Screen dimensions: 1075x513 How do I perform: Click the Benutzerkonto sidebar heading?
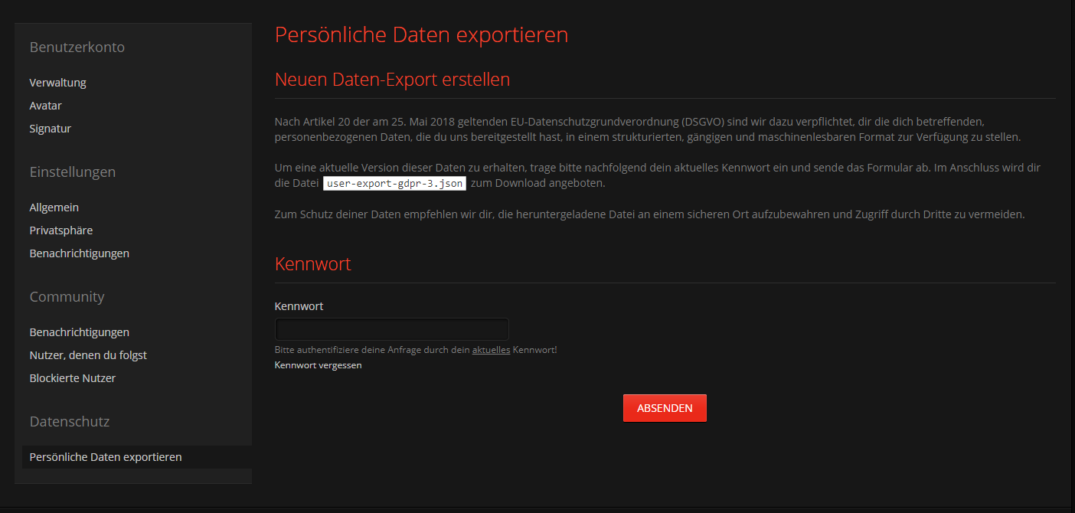[x=77, y=47]
